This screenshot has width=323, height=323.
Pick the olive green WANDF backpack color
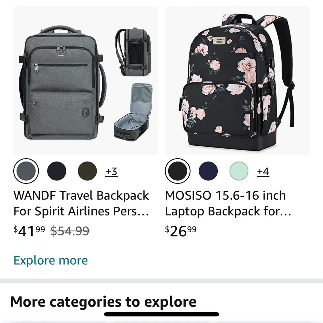[87, 171]
